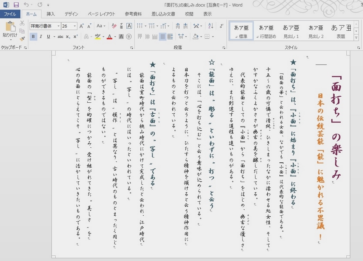Toggle Superscript x²
The width and height of the screenshot is (363, 261).
pos(76,37)
